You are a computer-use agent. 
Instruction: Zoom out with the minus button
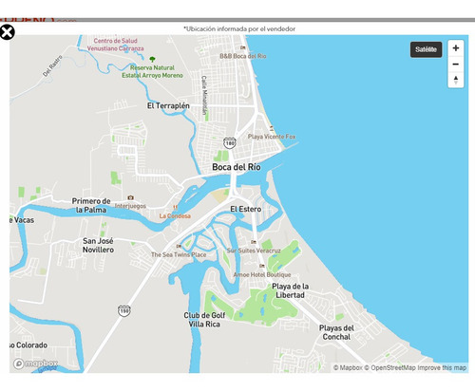coord(456,65)
